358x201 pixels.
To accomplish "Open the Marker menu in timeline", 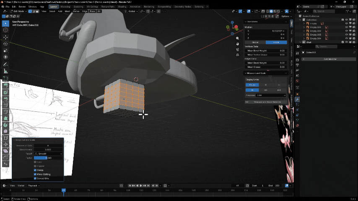I will pos(21,186).
